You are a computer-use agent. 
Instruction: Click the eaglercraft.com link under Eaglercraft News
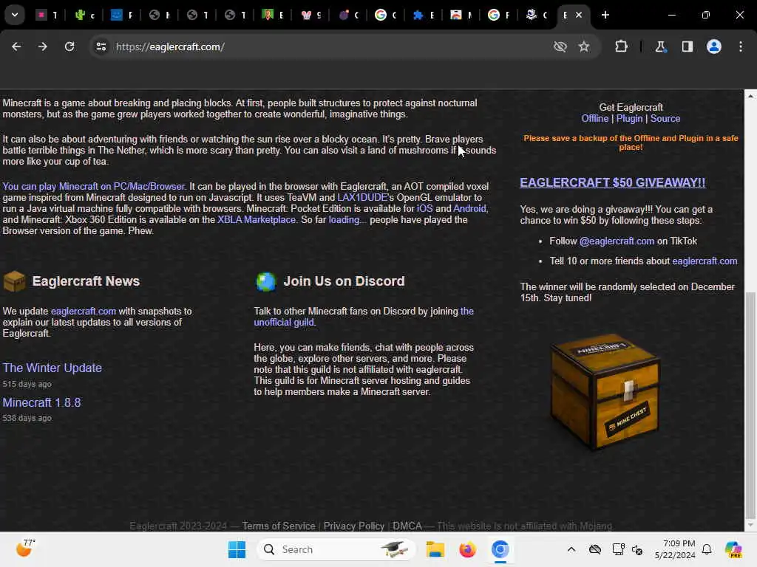click(83, 312)
